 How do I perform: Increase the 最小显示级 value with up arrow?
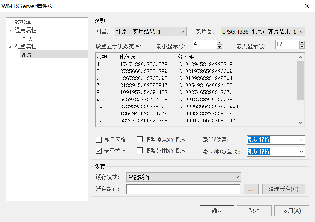(220, 42)
